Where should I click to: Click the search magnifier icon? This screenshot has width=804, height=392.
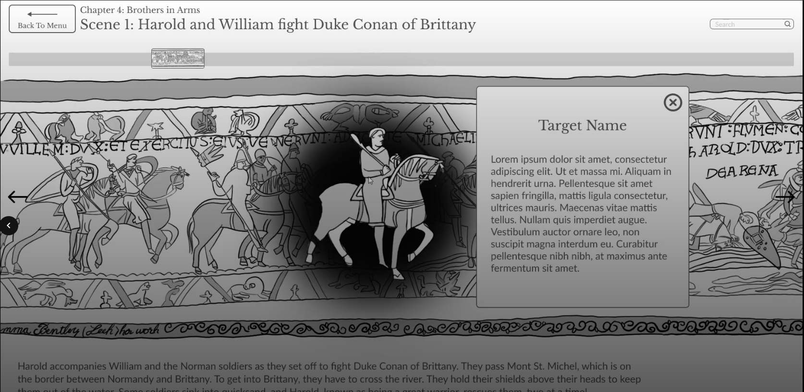pos(787,24)
